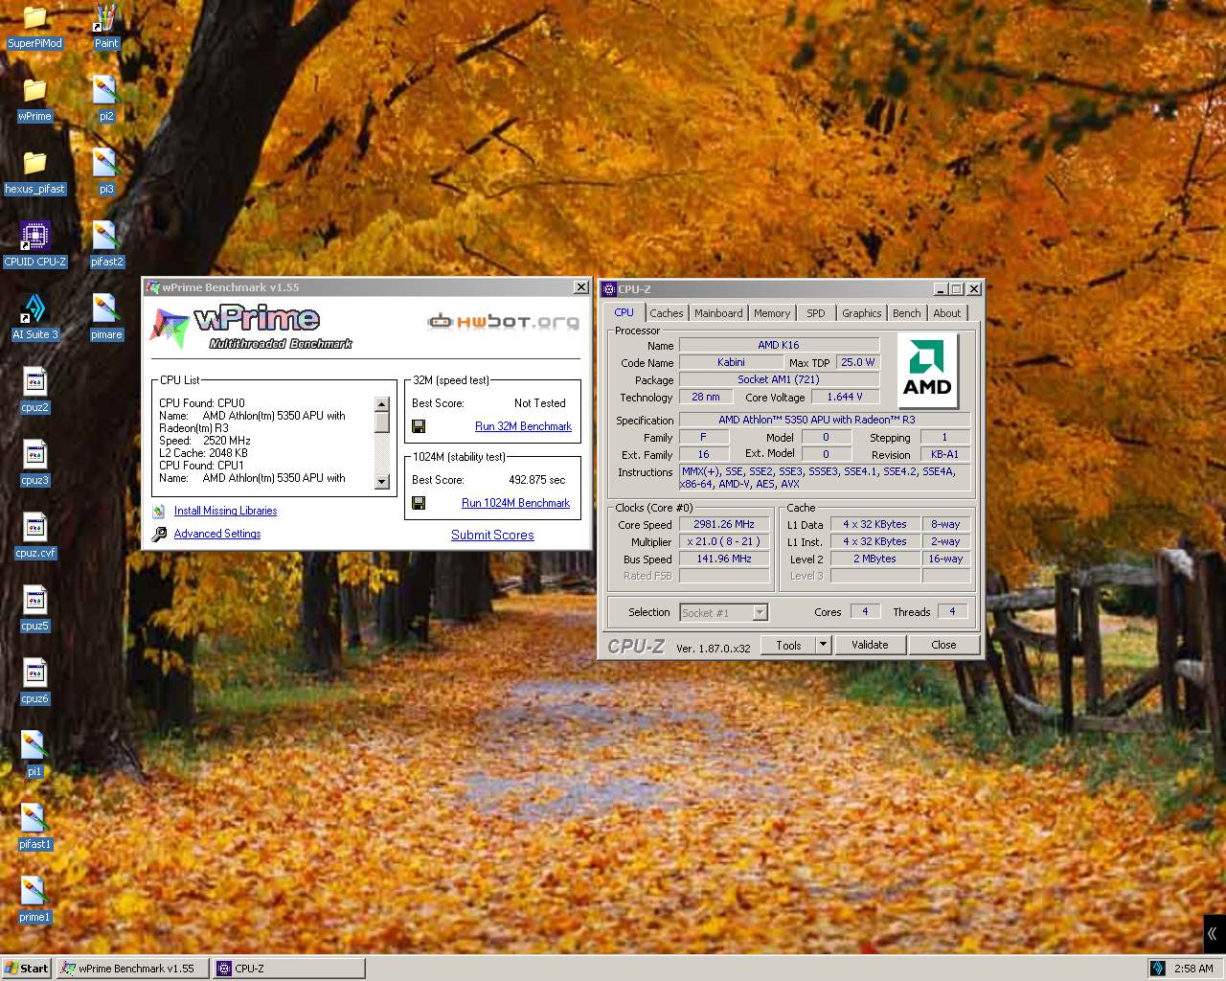The height and width of the screenshot is (981, 1226).
Task: Open Advanced Settings link in wPrime
Action: (x=217, y=535)
